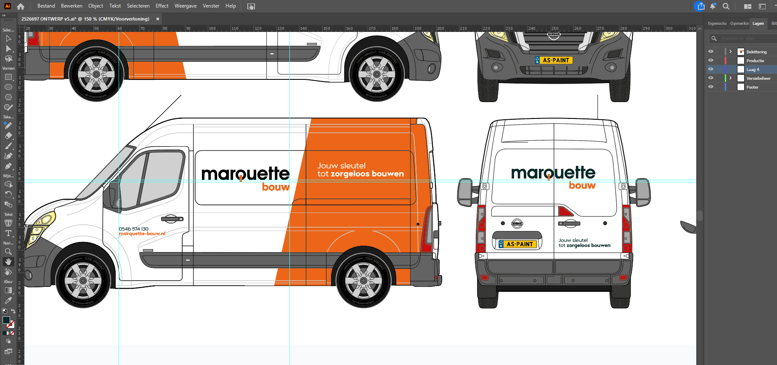Hide the Belettering layer
The image size is (777, 365).
[x=711, y=52]
